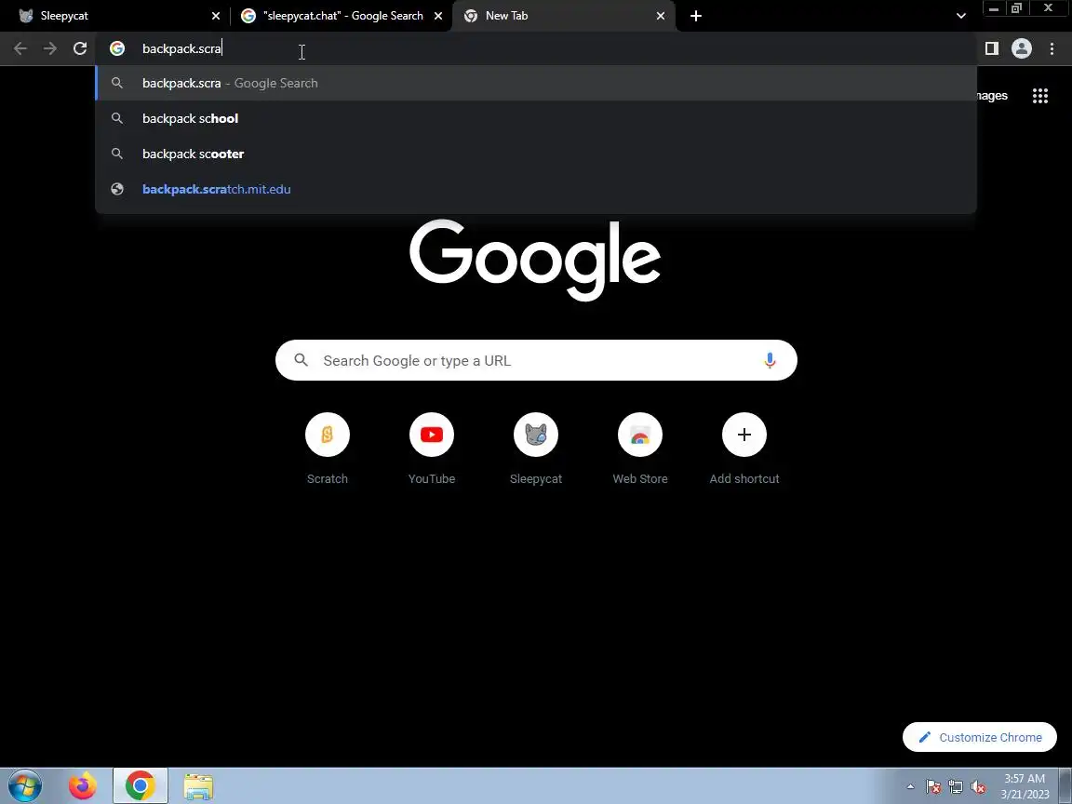Viewport: 1072px width, 804px height.
Task: Choose the 'backpack.scra - Google Search' suggestion
Action: click(x=536, y=83)
